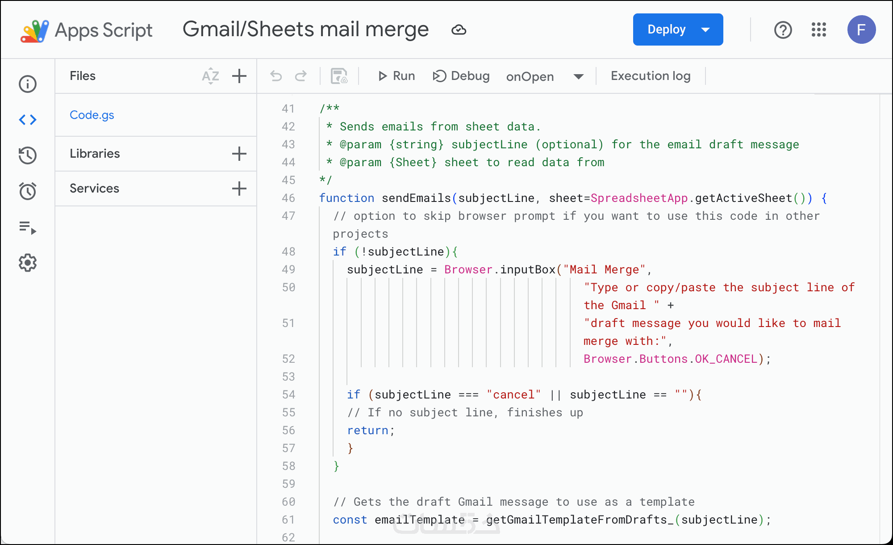Select the Code.gs file
The image size is (893, 545).
point(92,115)
